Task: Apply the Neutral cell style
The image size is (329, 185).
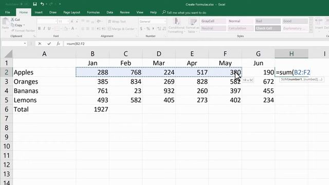Action: pyautogui.click(x=213, y=28)
